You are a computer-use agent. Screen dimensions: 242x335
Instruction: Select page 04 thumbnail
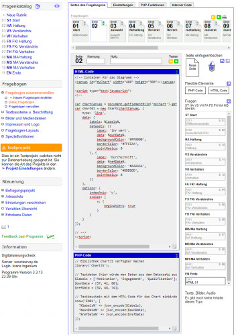point(136,31)
